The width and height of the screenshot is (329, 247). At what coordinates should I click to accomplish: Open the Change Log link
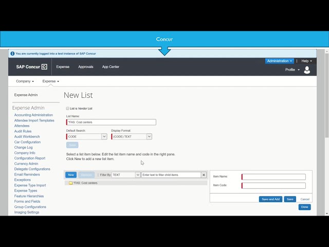coord(23,147)
